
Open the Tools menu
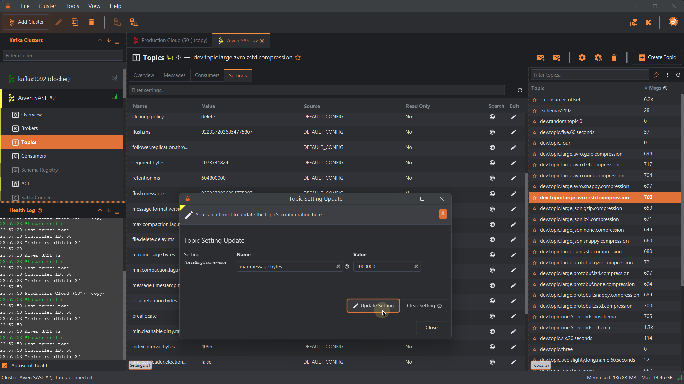(x=72, y=6)
